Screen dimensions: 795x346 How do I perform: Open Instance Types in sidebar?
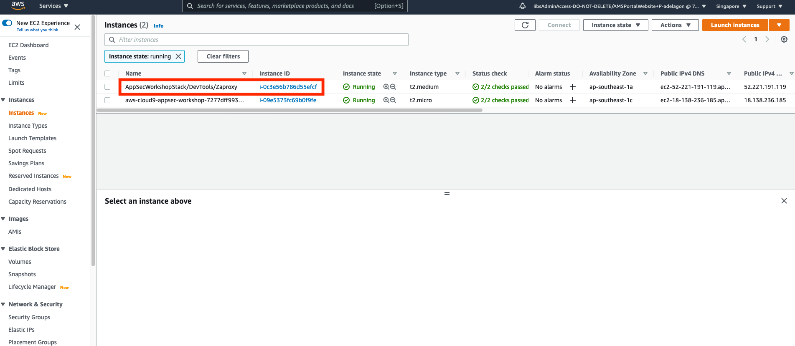pos(28,126)
